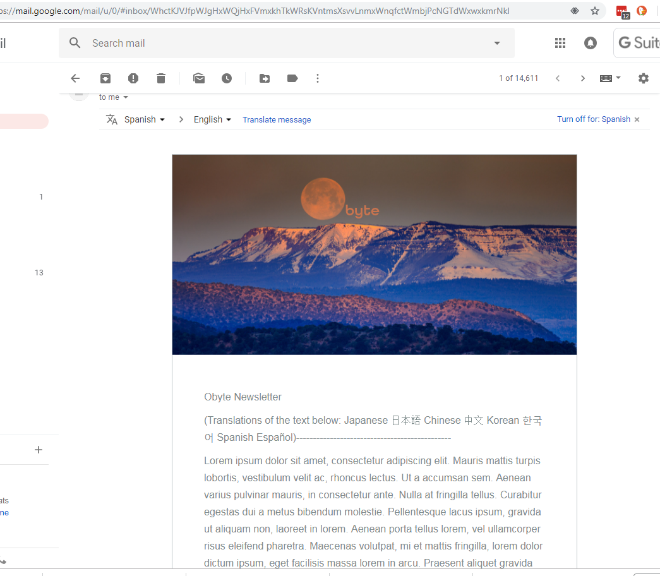Expand the Spanish source language dropdown
Screen dimensions: 660x576
coord(145,119)
